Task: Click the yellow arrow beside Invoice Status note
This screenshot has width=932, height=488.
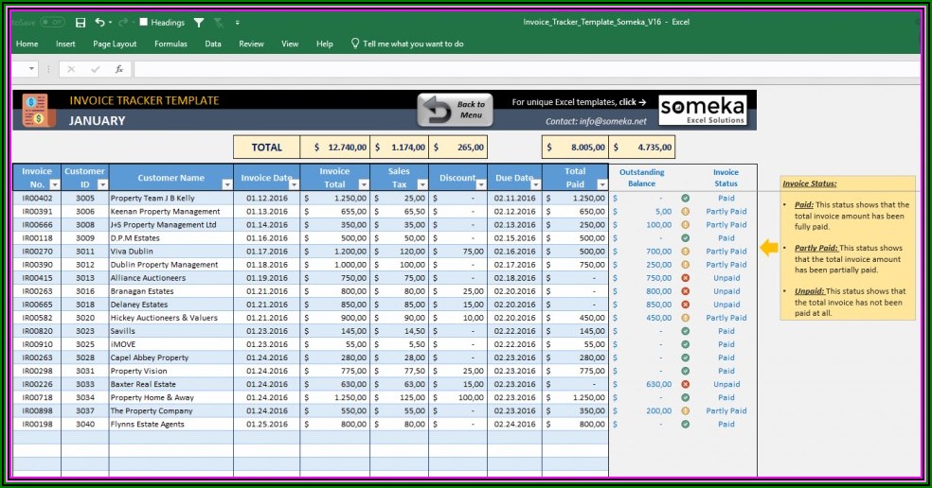Action: pos(769,248)
